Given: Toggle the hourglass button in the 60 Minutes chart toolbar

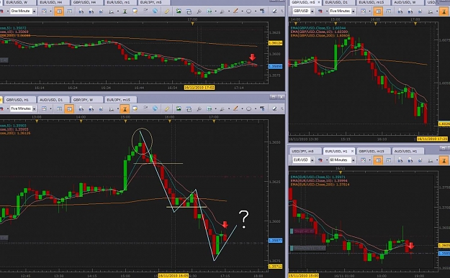Looking at the screenshot, I should click(x=444, y=160).
